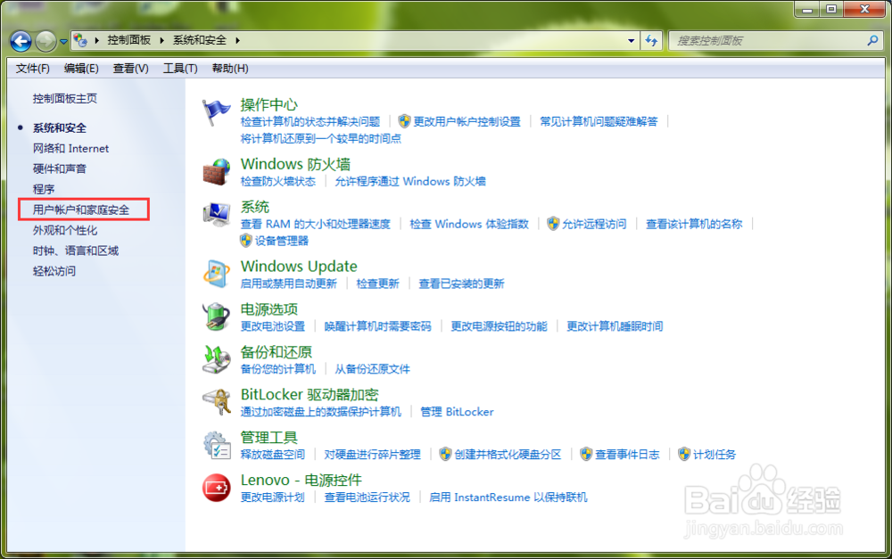Click 将计算机还原到一个较早的时间点
This screenshot has width=892, height=559.
click(321, 139)
